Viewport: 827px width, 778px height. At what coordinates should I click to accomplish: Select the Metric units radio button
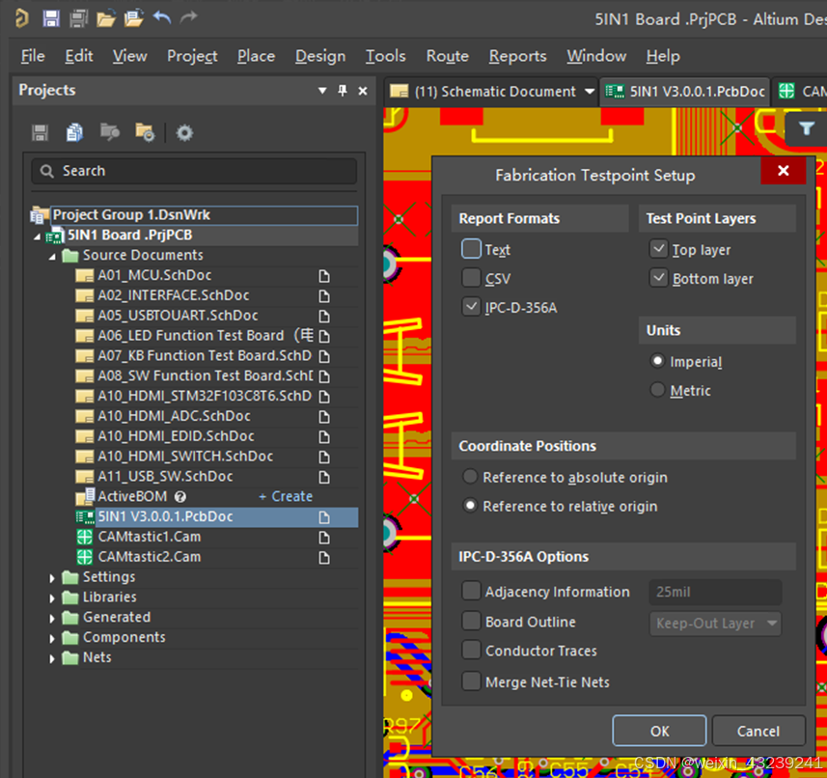point(657,390)
